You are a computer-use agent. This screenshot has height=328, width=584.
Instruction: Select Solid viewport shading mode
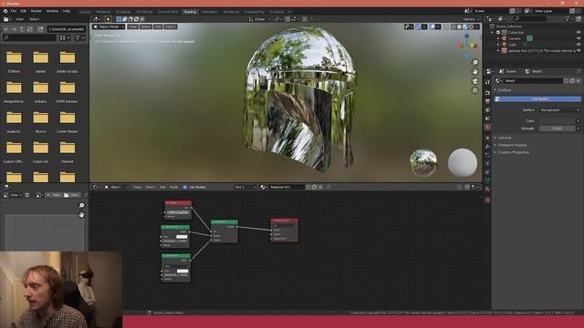pos(459,26)
